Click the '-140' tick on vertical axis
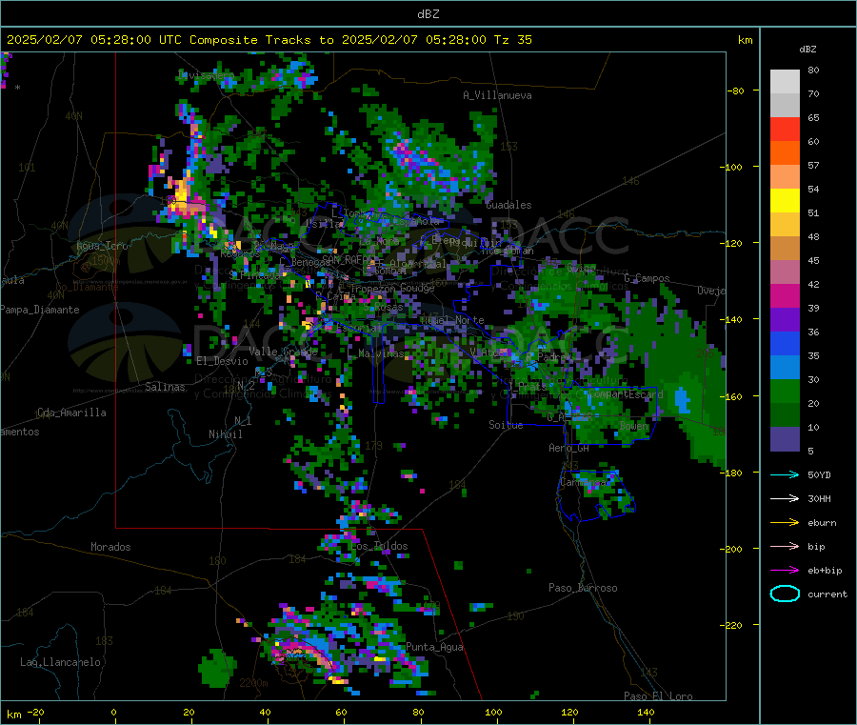857x725 pixels. tap(731, 319)
